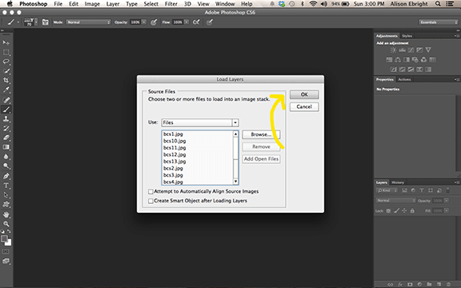Select the Crop tool
The image size is (461, 288).
(6, 80)
